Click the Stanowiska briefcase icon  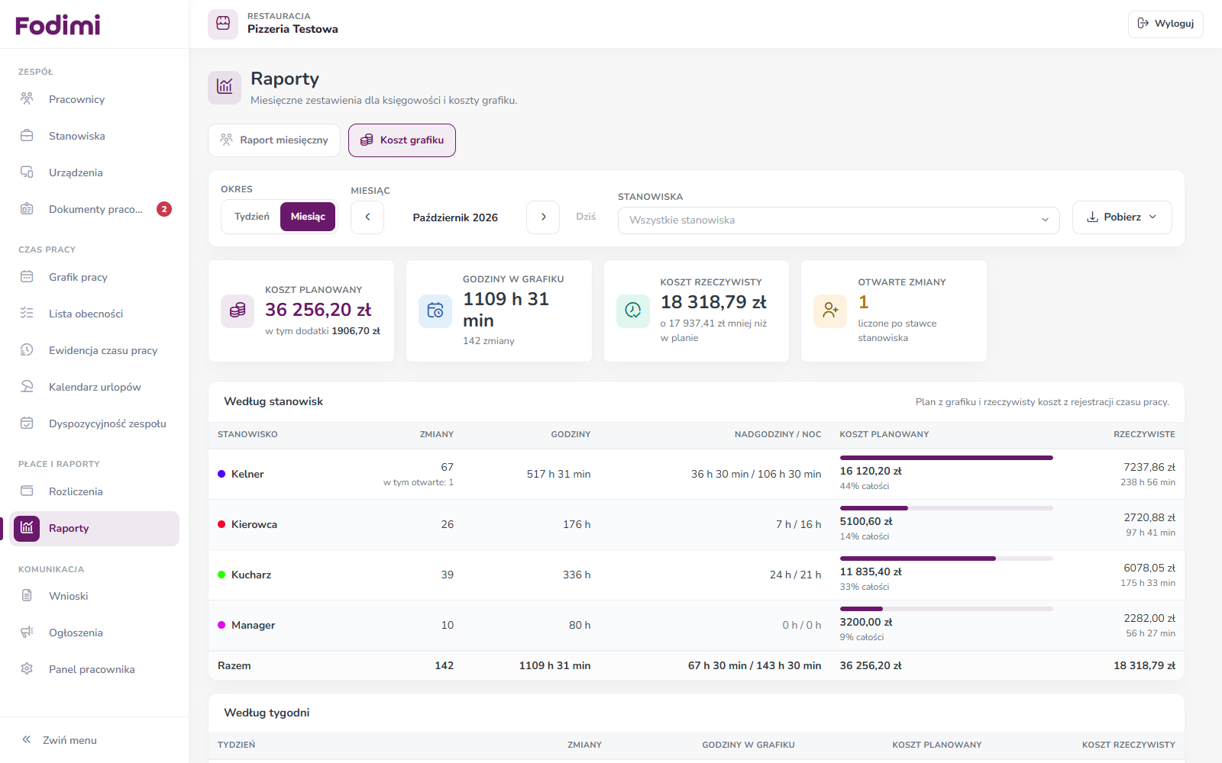[x=27, y=135]
